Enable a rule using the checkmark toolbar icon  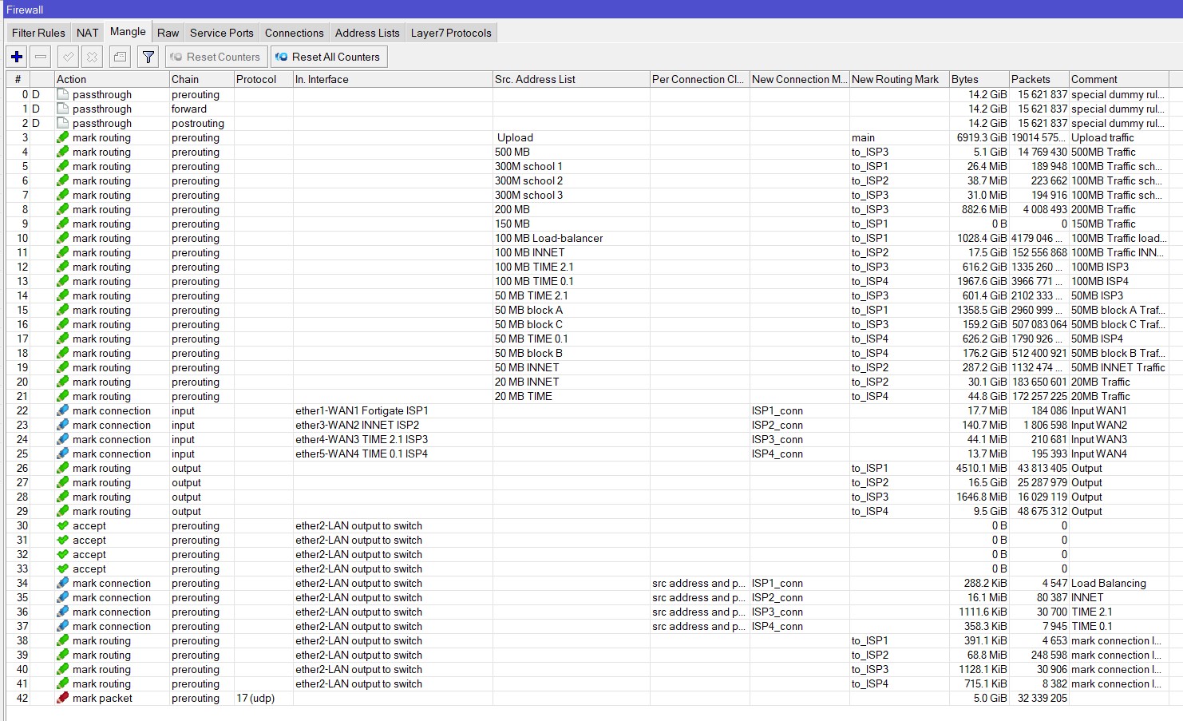tap(67, 56)
